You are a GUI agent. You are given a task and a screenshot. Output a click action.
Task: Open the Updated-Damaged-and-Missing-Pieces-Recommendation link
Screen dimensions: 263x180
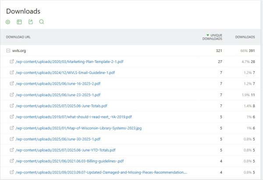pyautogui.click(x=101, y=173)
